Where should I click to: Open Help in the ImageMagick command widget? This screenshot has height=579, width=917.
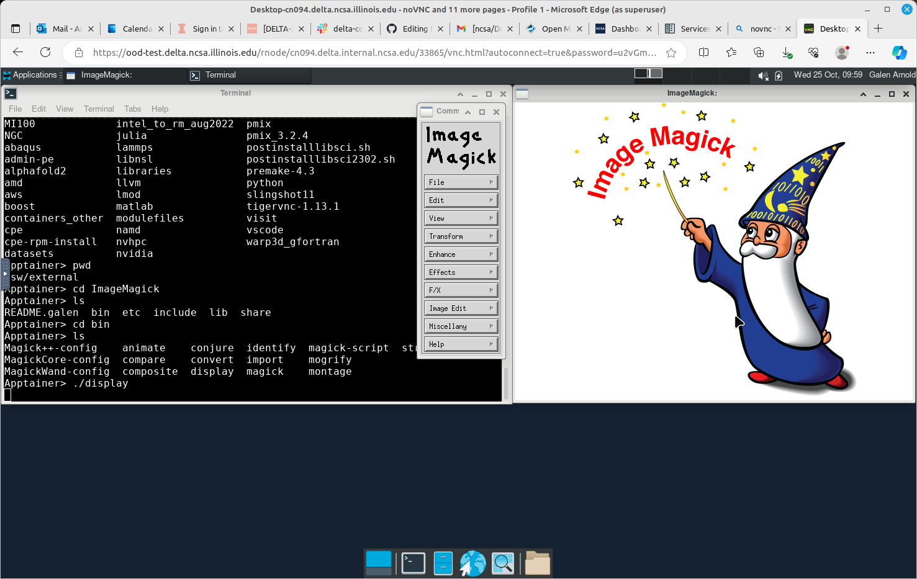[461, 344]
